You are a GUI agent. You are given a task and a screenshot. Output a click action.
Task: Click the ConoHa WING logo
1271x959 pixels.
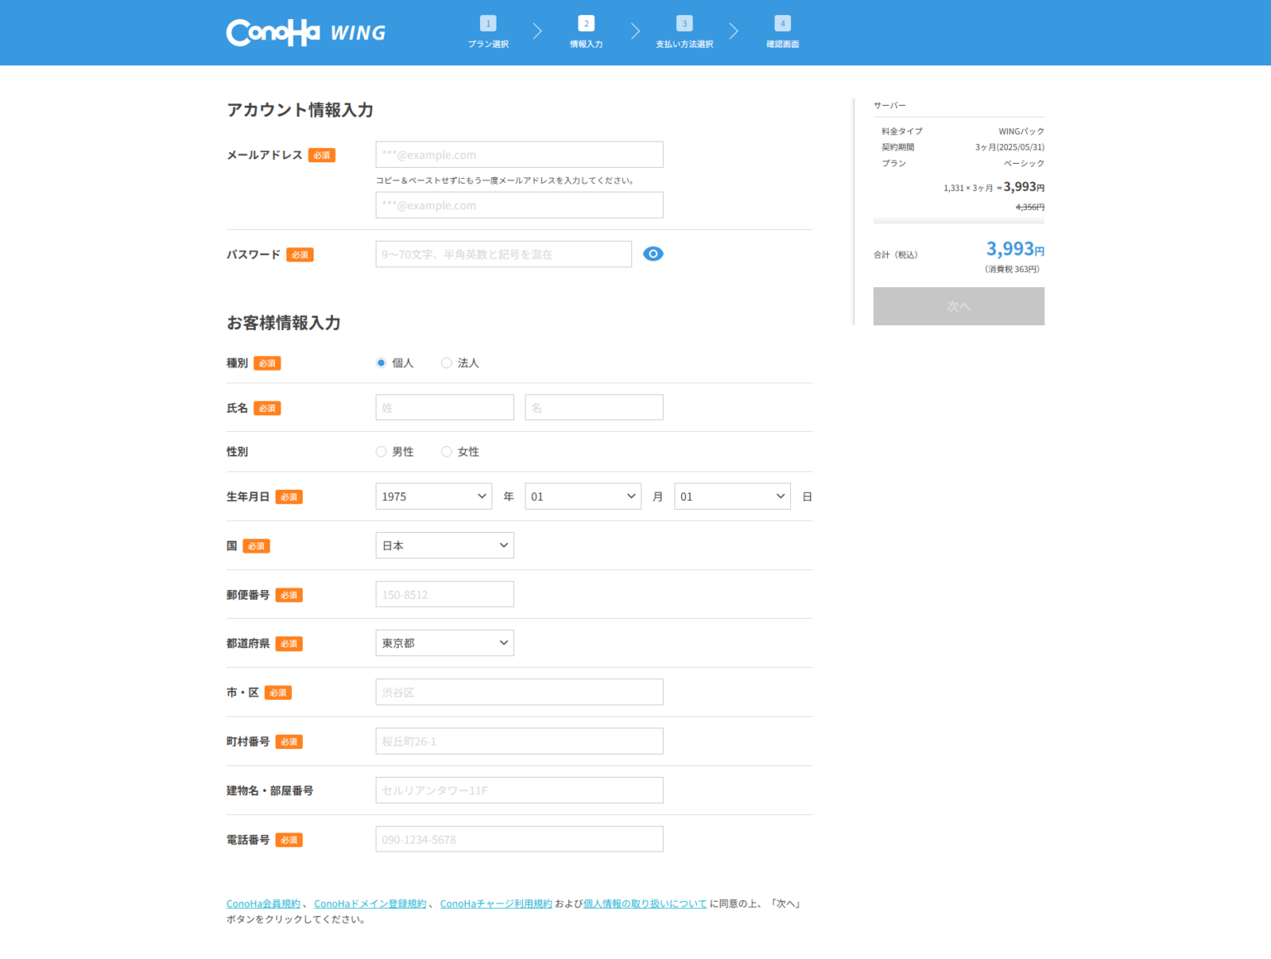pos(305,32)
